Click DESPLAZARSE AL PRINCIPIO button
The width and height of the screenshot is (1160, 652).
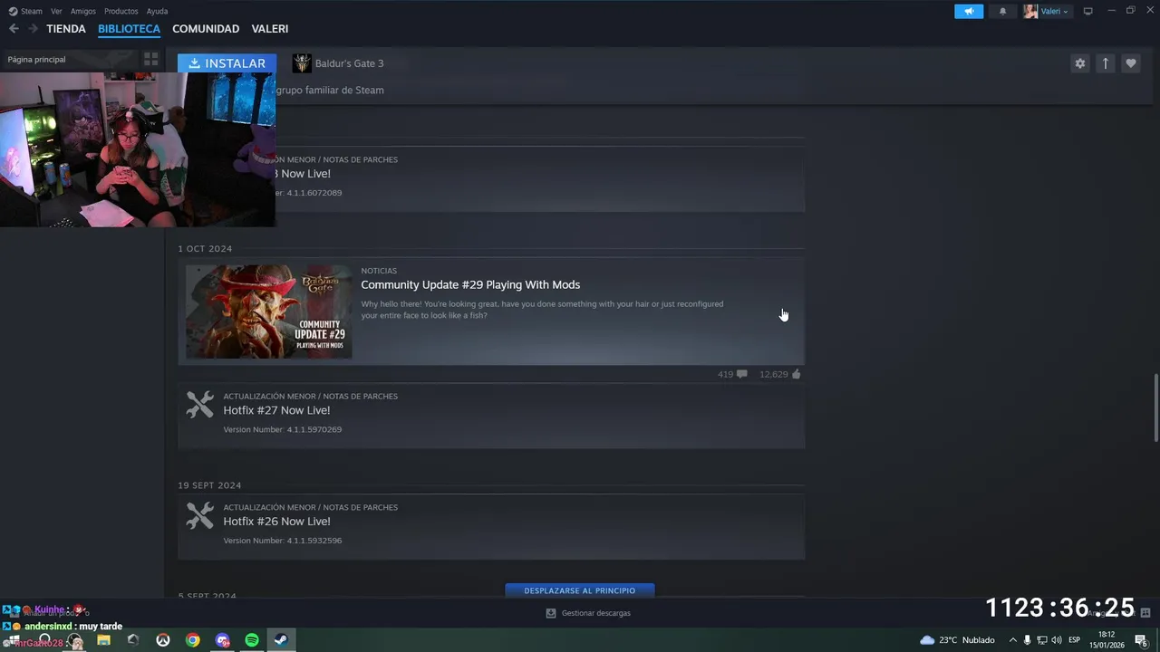click(580, 590)
